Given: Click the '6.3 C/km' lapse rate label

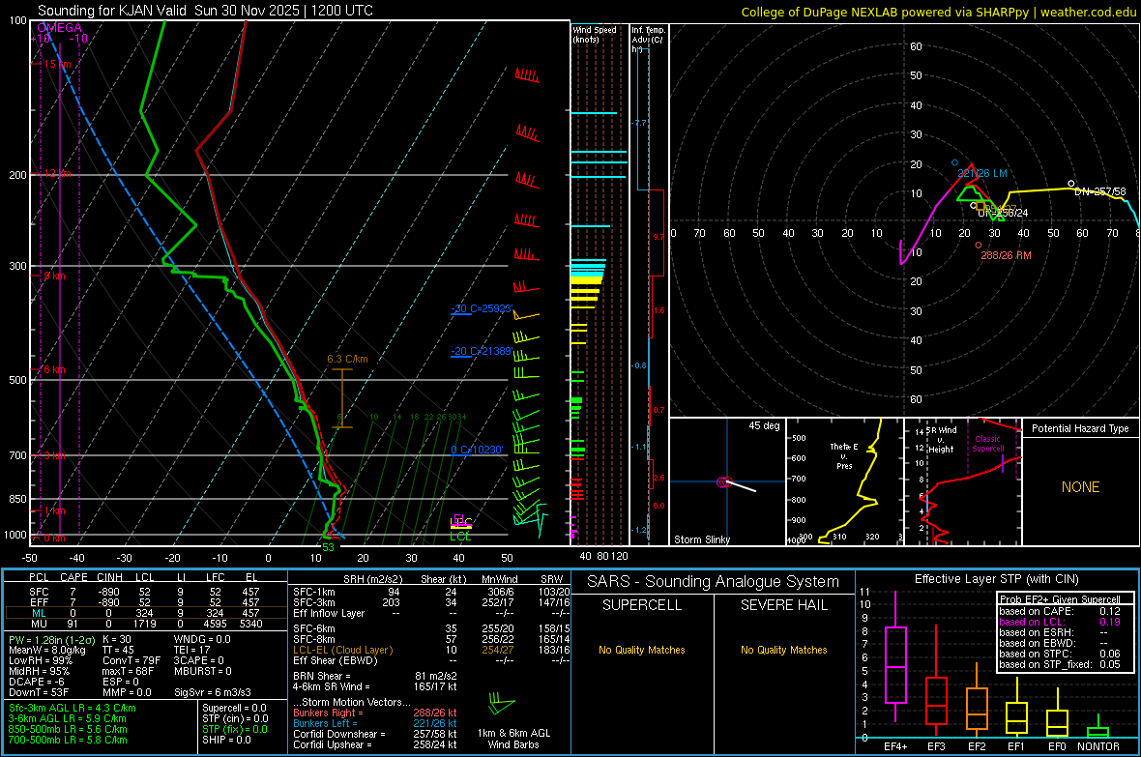Looking at the screenshot, I should 347,359.
